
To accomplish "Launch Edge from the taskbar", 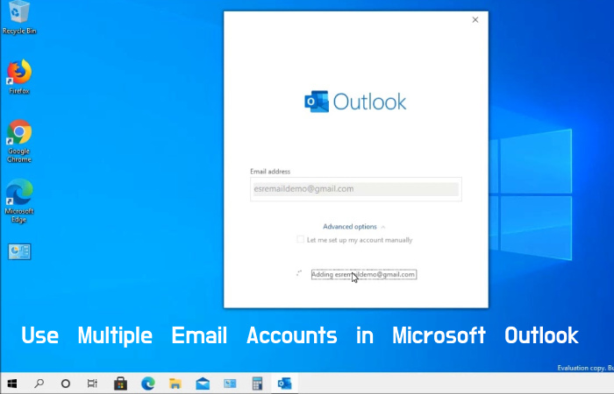I will (147, 383).
